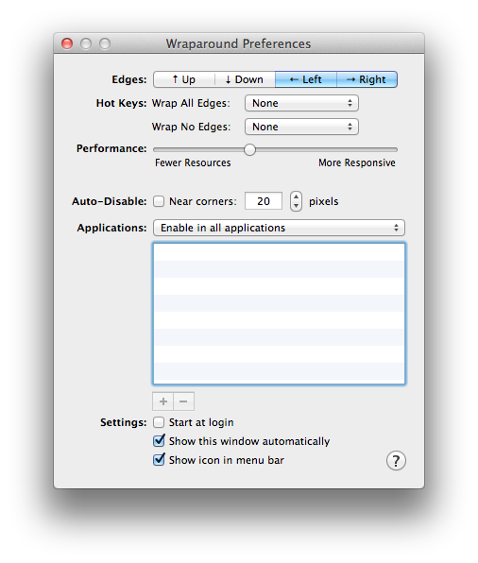The height and width of the screenshot is (563, 478).
Task: Click the minus button to remove application
Action: [183, 401]
